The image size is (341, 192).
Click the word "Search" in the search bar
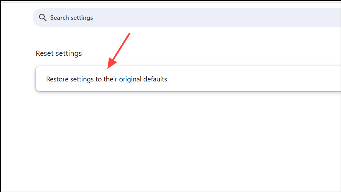click(x=59, y=18)
